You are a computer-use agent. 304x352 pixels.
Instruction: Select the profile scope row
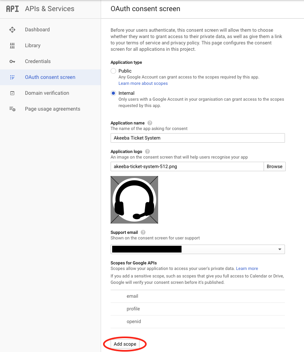coord(197,309)
